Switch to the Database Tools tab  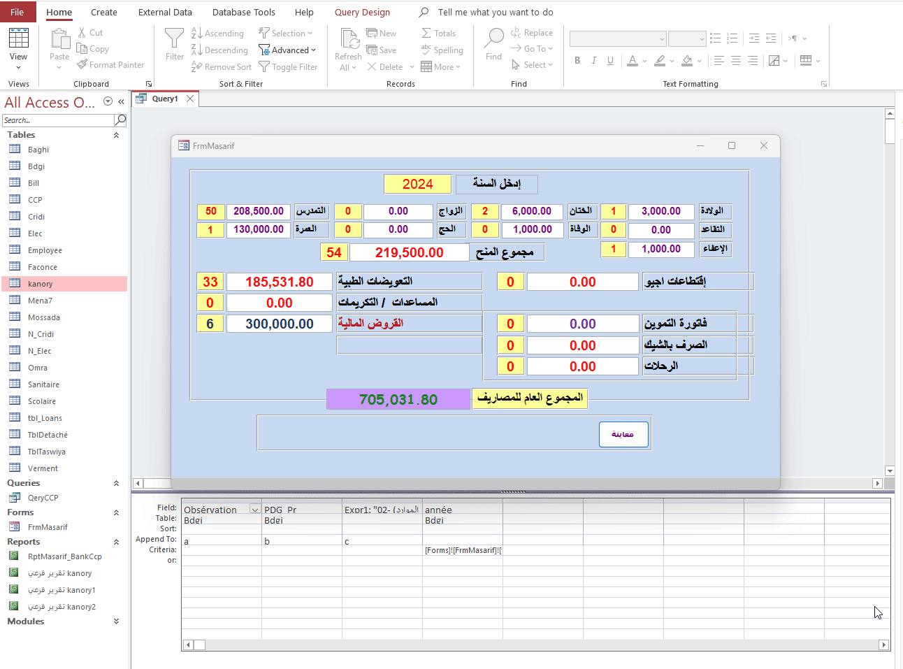243,12
